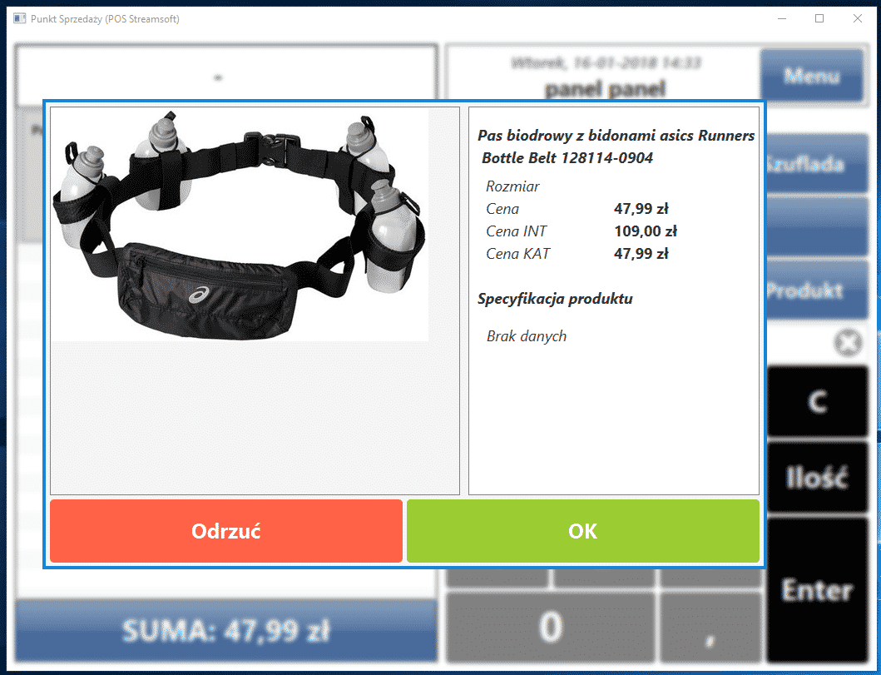The width and height of the screenshot is (881, 675).
Task: Click the Brak danych specification text
Action: coord(527,335)
